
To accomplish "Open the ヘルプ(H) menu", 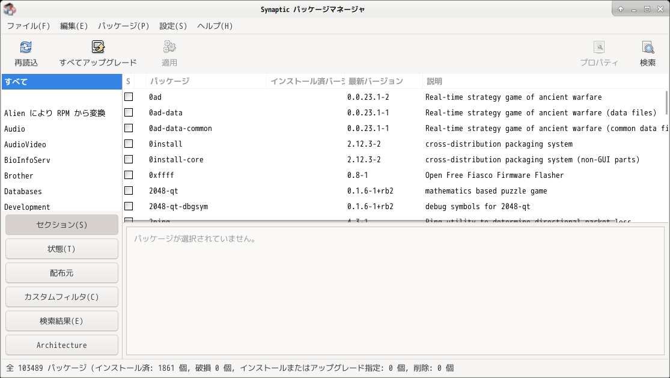I will pyautogui.click(x=215, y=26).
